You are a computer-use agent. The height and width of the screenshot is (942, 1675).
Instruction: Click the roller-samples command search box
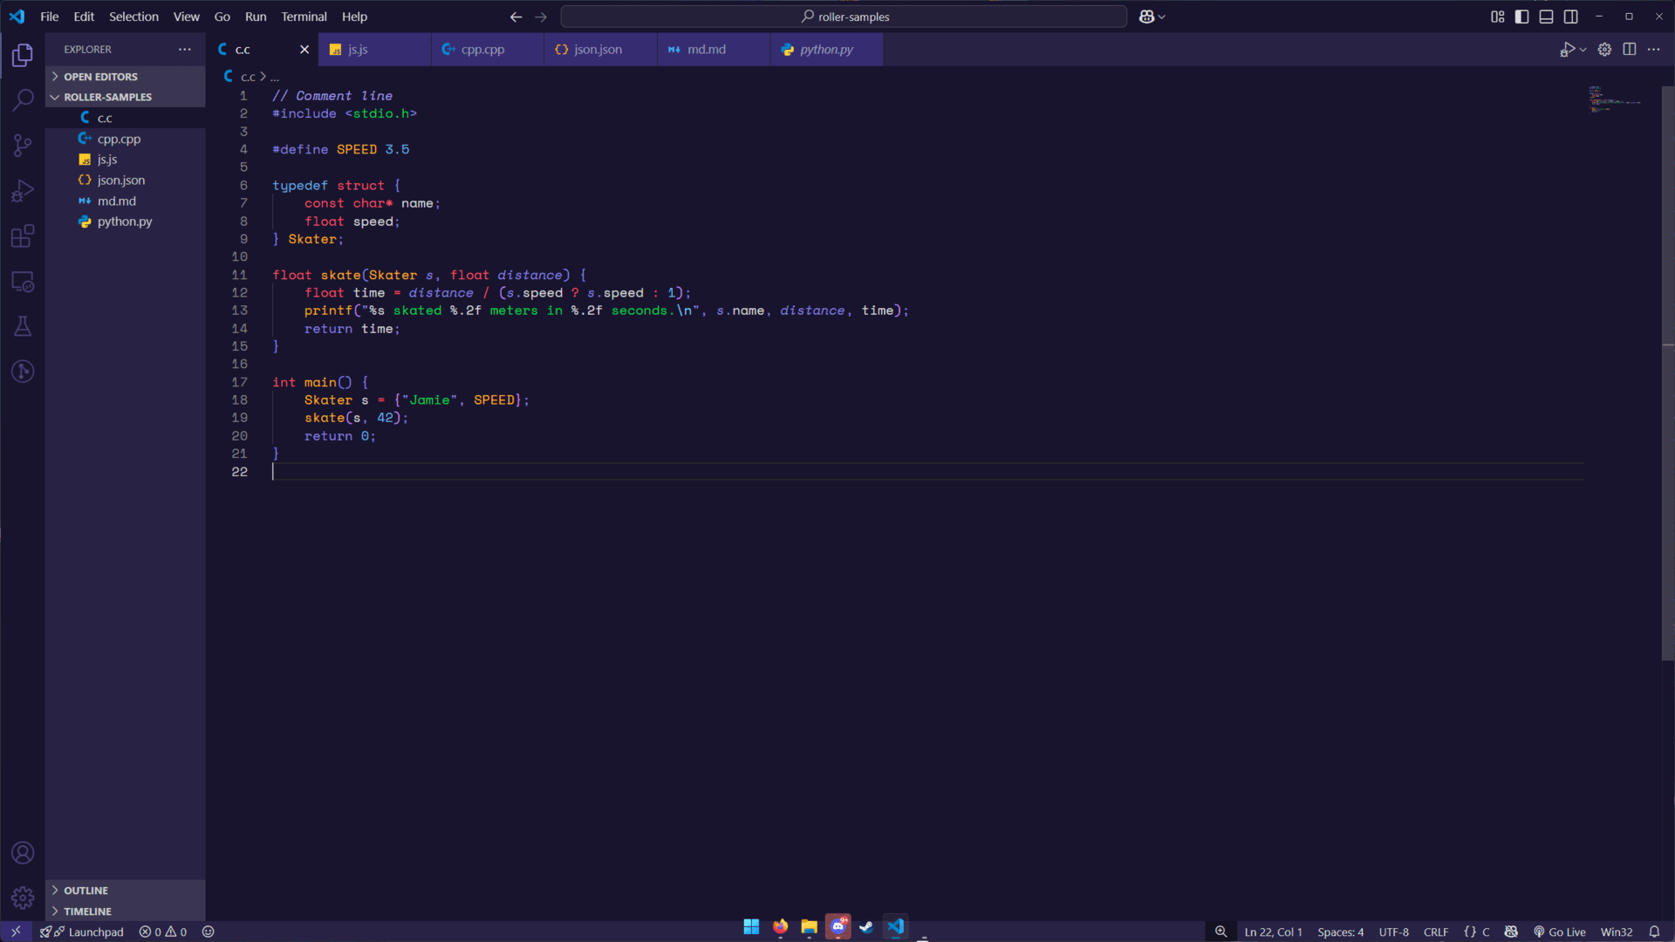[844, 17]
